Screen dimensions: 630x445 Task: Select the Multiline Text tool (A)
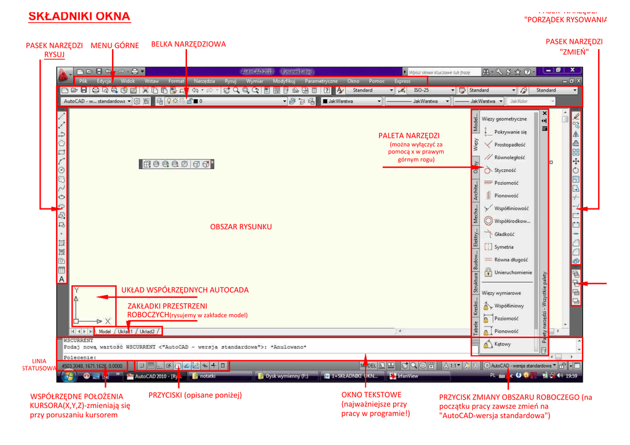click(62, 279)
